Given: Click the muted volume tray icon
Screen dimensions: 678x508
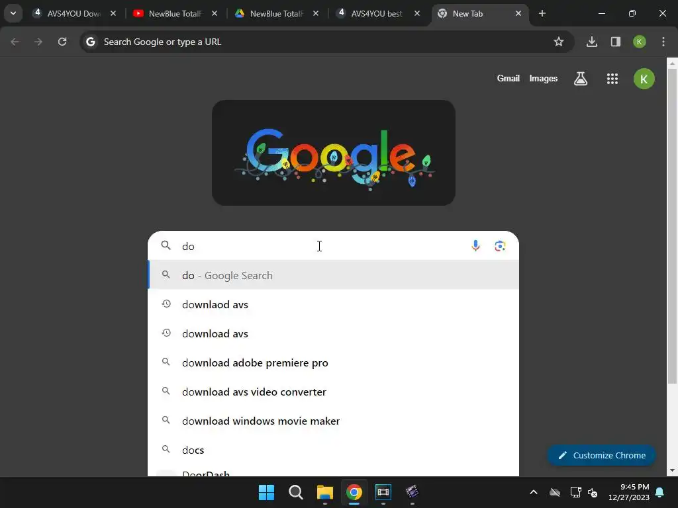Looking at the screenshot, I should [593, 492].
